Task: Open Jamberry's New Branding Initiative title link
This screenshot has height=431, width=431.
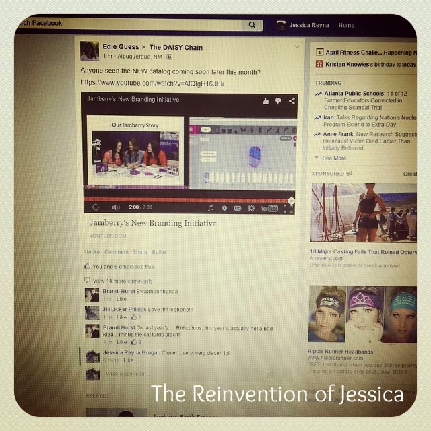Action: (153, 223)
